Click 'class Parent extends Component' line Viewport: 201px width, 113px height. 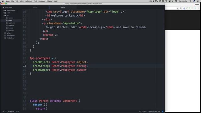(55, 101)
